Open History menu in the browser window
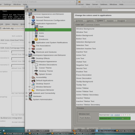This screenshot has width=135, height=135. 15,24
